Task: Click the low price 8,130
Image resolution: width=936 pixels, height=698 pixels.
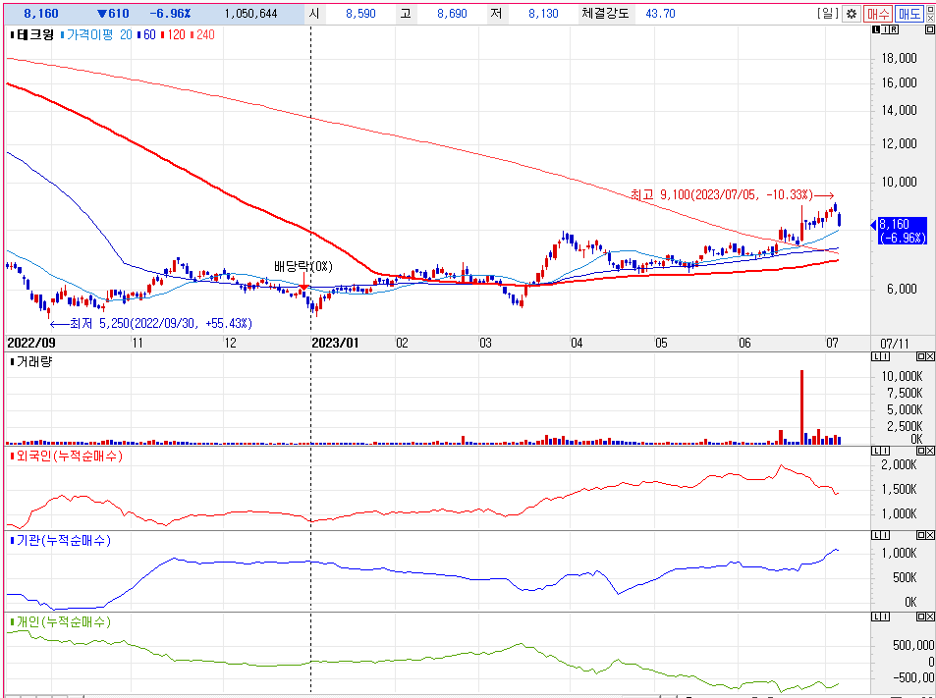Action: tap(543, 13)
